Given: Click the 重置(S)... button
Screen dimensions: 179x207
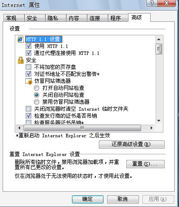Looking at the screenshot, I should click(x=145, y=164).
